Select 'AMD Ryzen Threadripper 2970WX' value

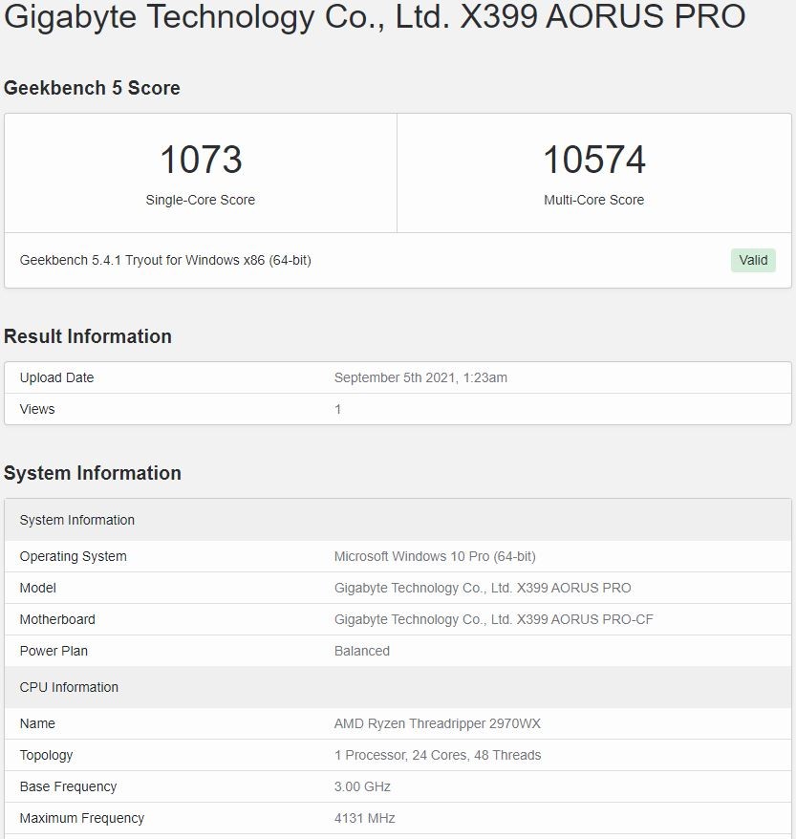[x=438, y=723]
